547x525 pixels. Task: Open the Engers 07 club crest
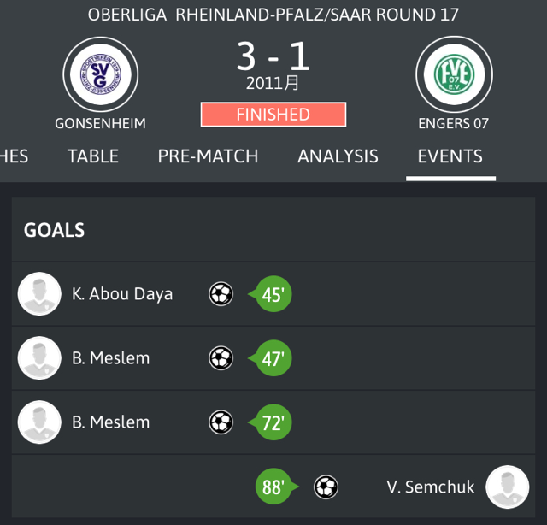pyautogui.click(x=454, y=74)
